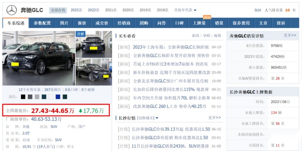Click the 详解 badge on photo

pos(80,34)
